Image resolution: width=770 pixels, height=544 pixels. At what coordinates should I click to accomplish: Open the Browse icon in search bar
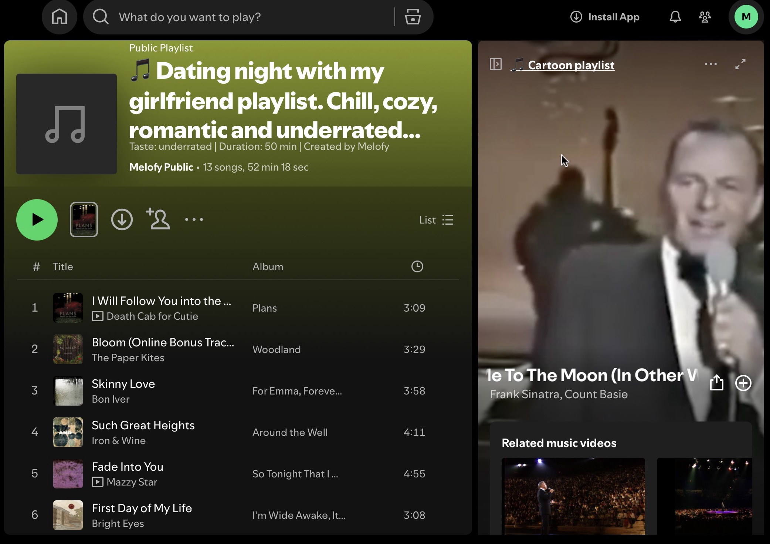pyautogui.click(x=413, y=17)
